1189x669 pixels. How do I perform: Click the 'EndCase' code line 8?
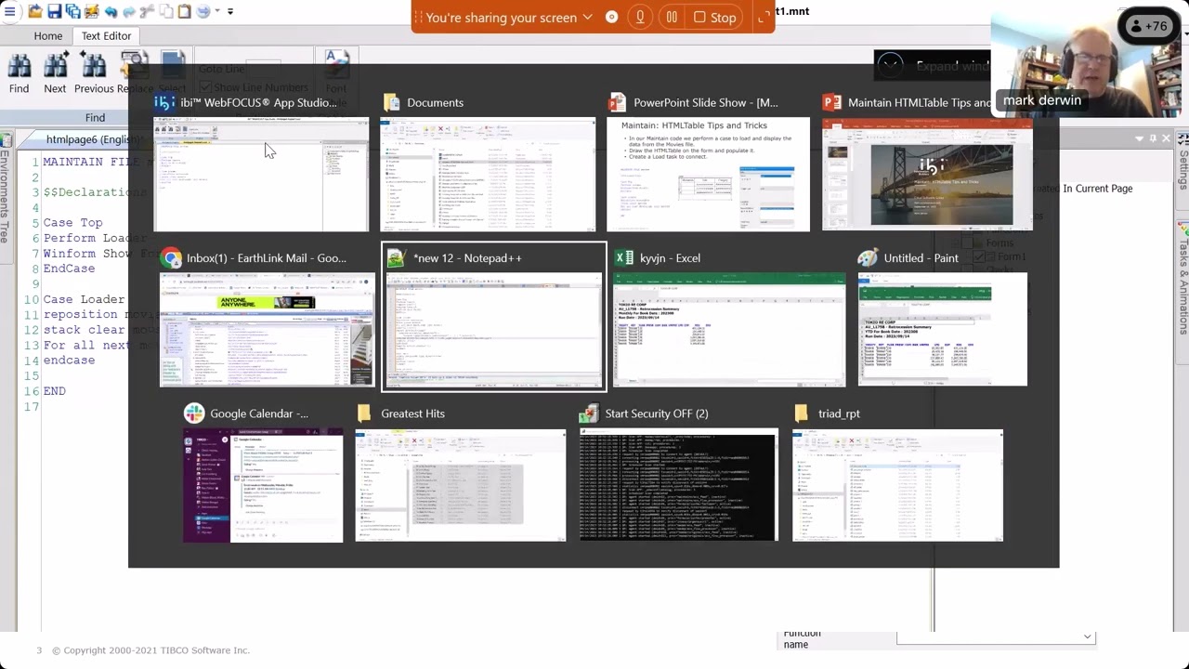[69, 269]
